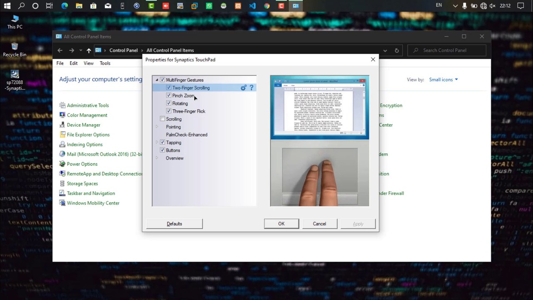Launch Microsoft Edge from the taskbar
Image resolution: width=533 pixels, height=300 pixels.
click(65, 6)
